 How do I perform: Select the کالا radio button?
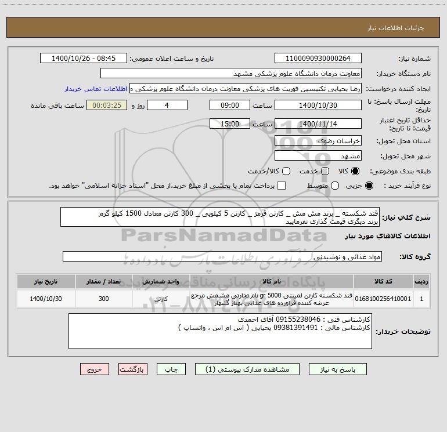point(355,171)
